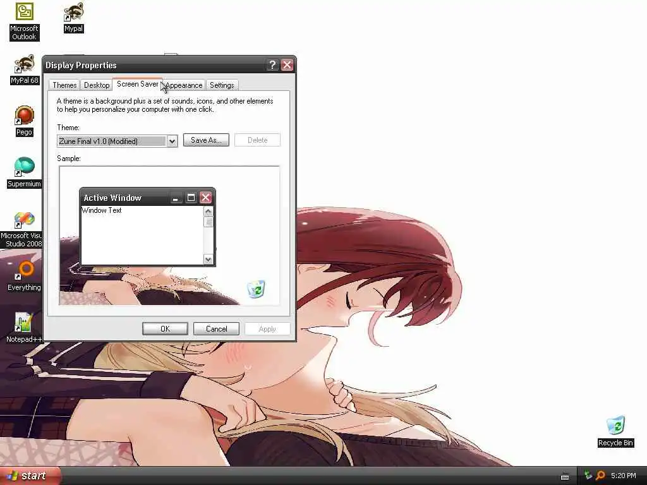Switch to the Screen Saver tab
The width and height of the screenshot is (647, 485).
tap(137, 84)
